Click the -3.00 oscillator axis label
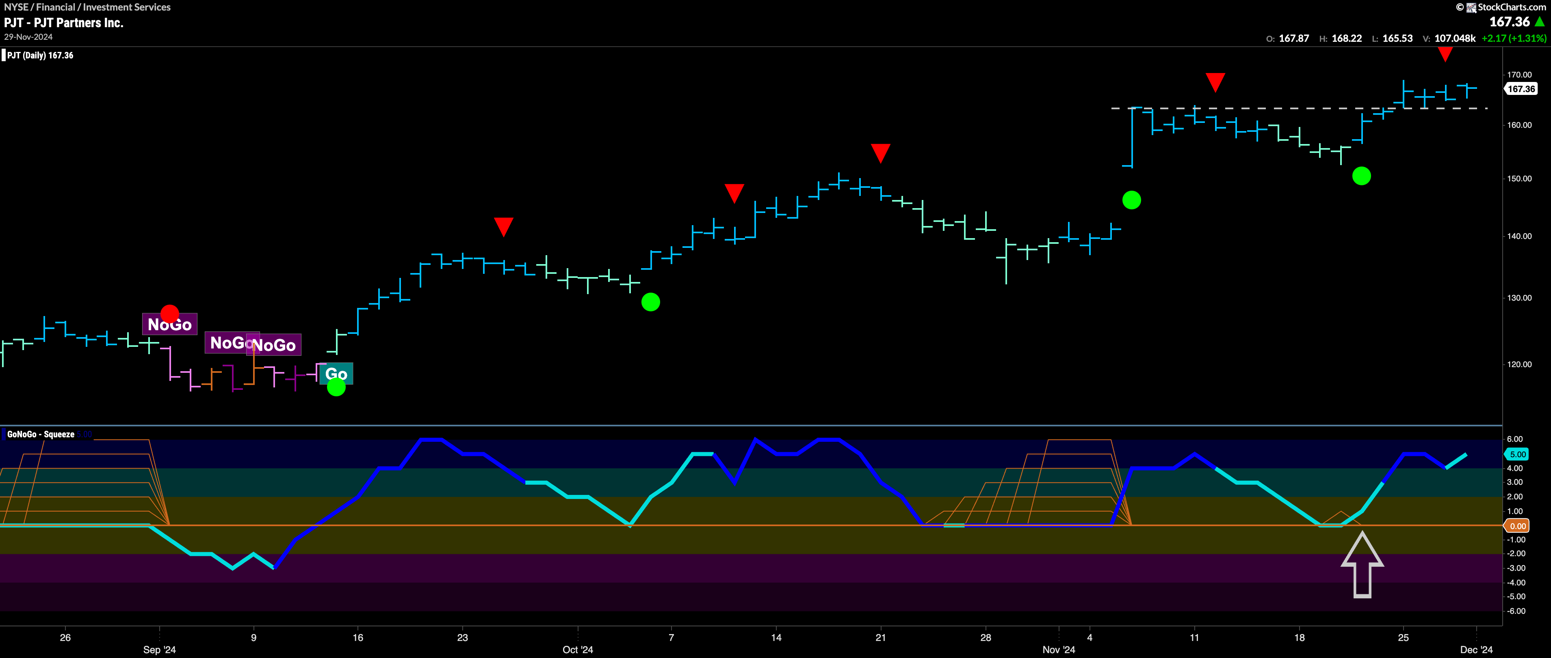The width and height of the screenshot is (1551, 658). [x=1516, y=568]
